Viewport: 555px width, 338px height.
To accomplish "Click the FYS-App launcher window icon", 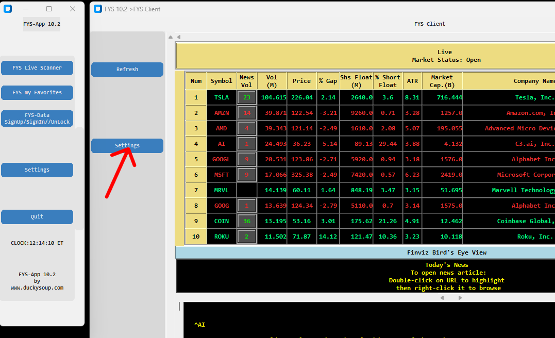I will point(8,9).
